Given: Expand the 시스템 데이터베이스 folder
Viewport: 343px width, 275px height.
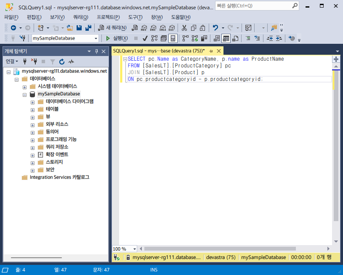Looking at the screenshot, I should (x=24, y=87).
